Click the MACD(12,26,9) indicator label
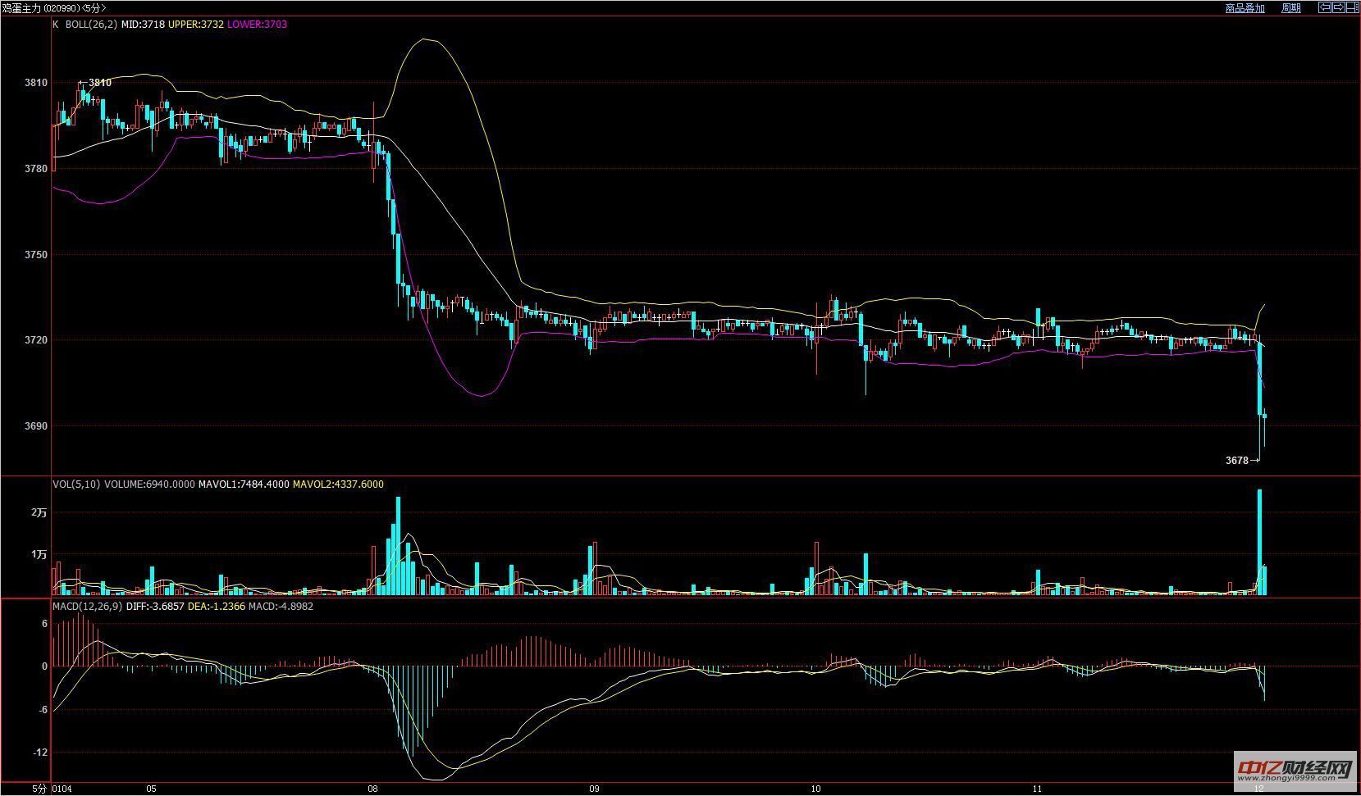The image size is (1361, 796). point(87,607)
